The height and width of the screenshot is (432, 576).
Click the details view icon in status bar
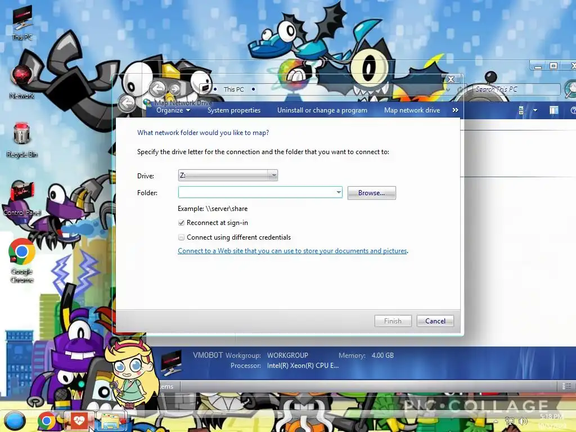point(566,386)
